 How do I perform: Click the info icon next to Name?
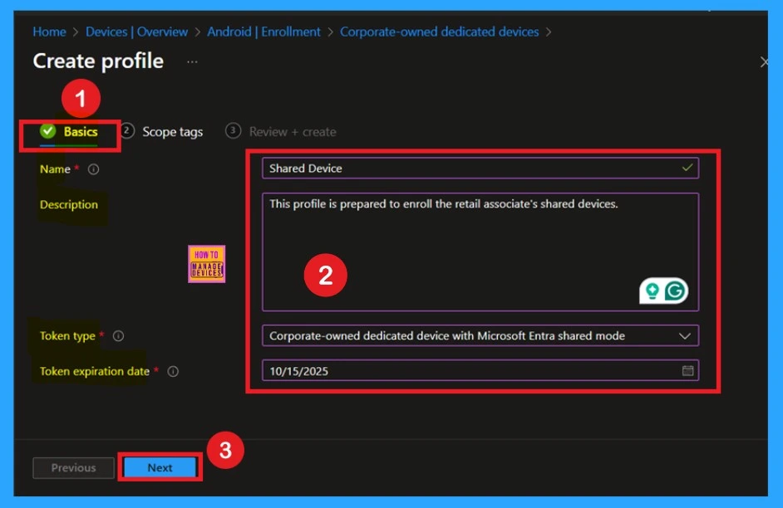click(93, 169)
